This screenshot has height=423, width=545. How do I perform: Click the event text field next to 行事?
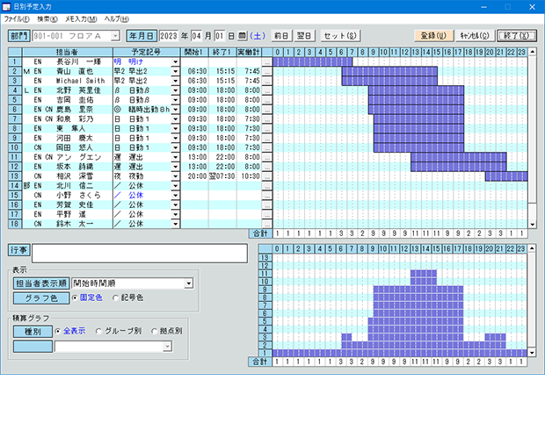pyautogui.click(x=140, y=254)
